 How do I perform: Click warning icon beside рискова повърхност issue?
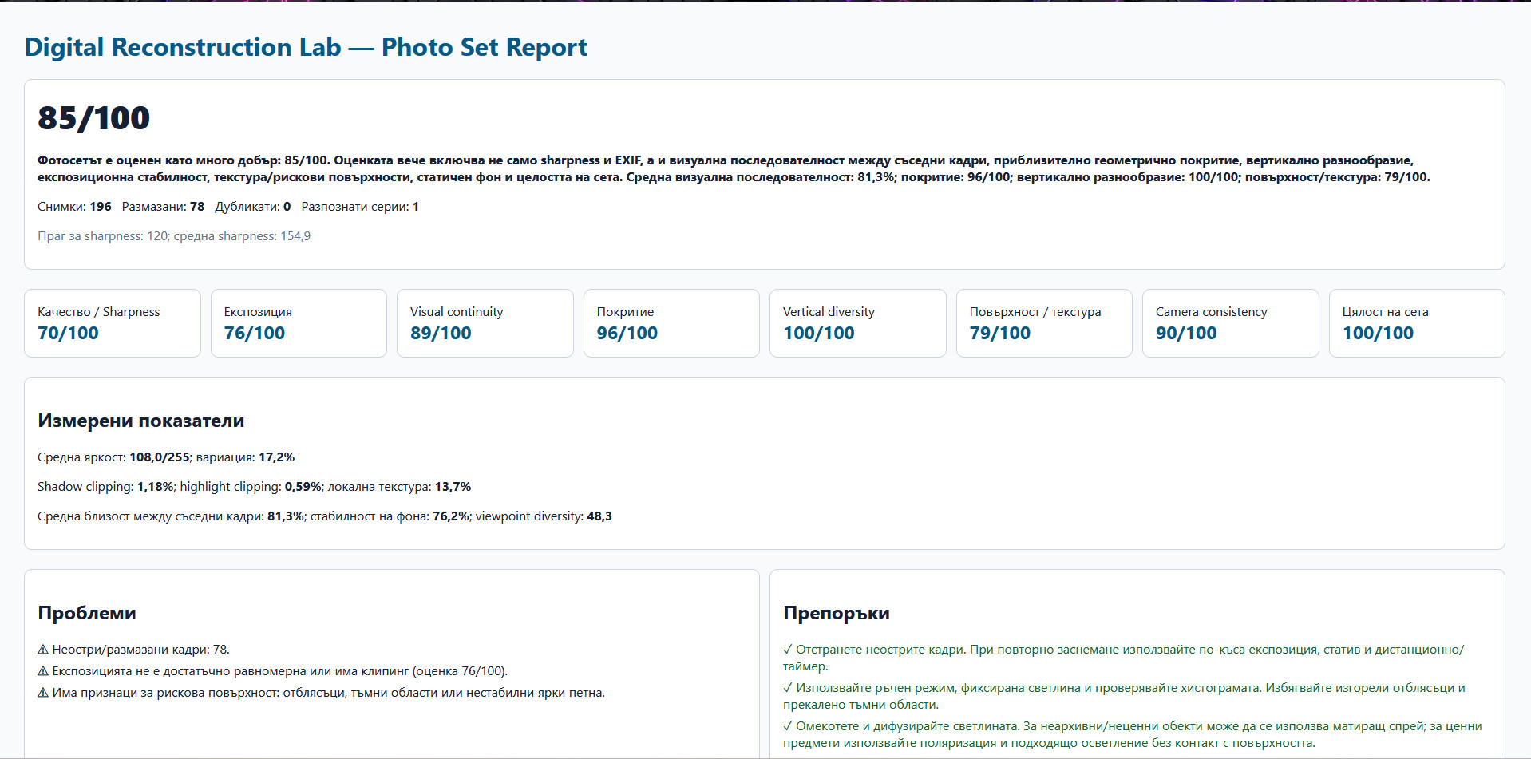pos(43,693)
